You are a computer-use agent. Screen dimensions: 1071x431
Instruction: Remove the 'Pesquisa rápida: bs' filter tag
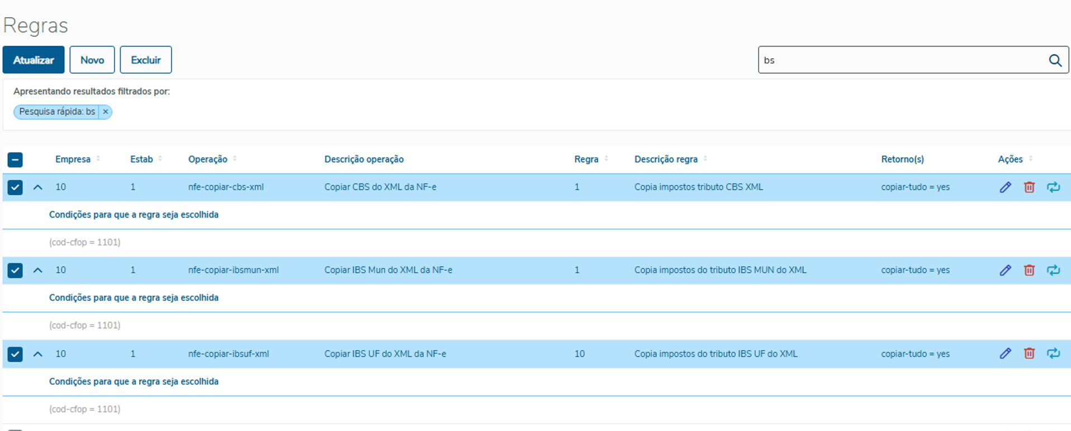[x=106, y=112]
